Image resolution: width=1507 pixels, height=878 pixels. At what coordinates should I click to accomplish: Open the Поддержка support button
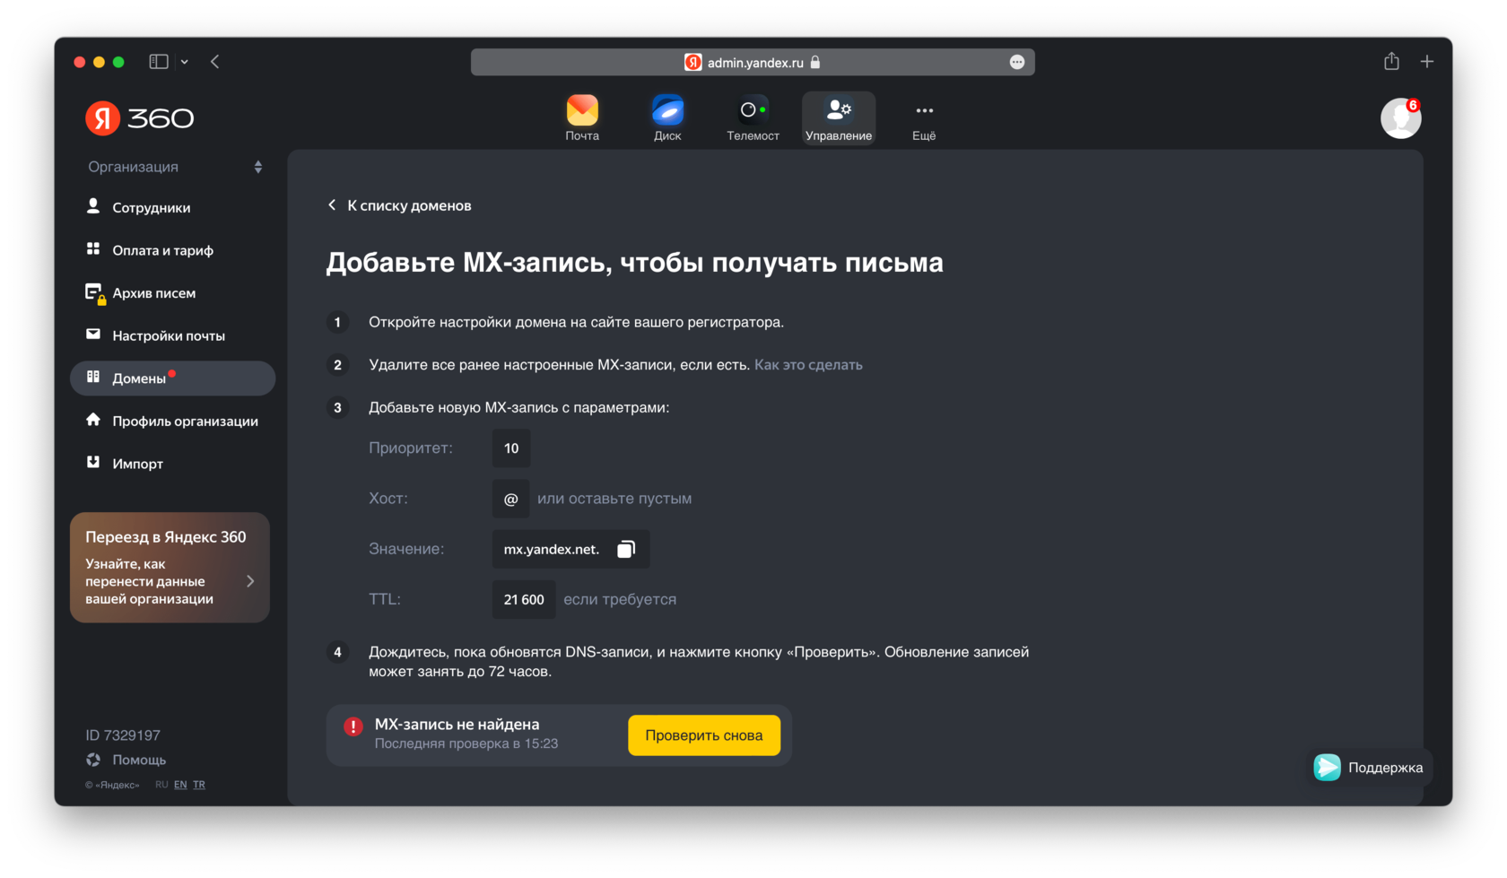point(1369,768)
